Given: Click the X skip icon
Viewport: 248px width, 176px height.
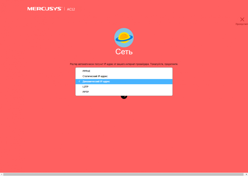Looking at the screenshot, I should 242,19.
